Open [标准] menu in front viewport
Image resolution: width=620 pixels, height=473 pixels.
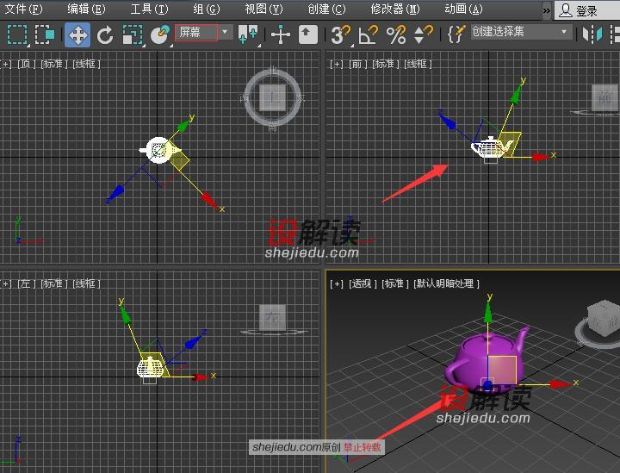pyautogui.click(x=386, y=64)
